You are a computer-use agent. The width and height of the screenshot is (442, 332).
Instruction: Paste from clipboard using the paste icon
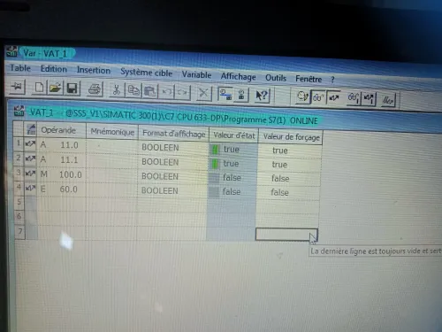pos(150,91)
